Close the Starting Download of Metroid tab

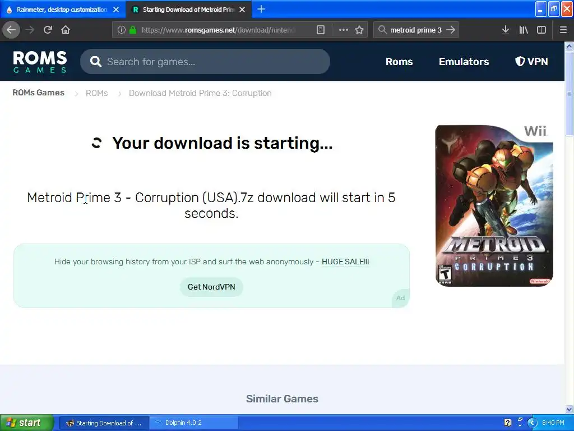pos(242,10)
